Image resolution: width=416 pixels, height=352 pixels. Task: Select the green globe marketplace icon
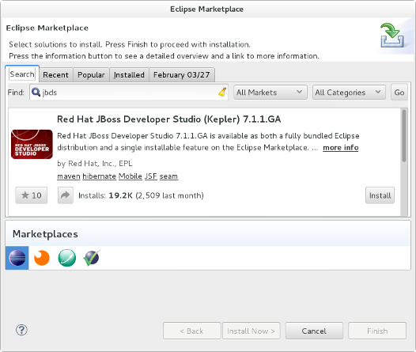tap(67, 258)
